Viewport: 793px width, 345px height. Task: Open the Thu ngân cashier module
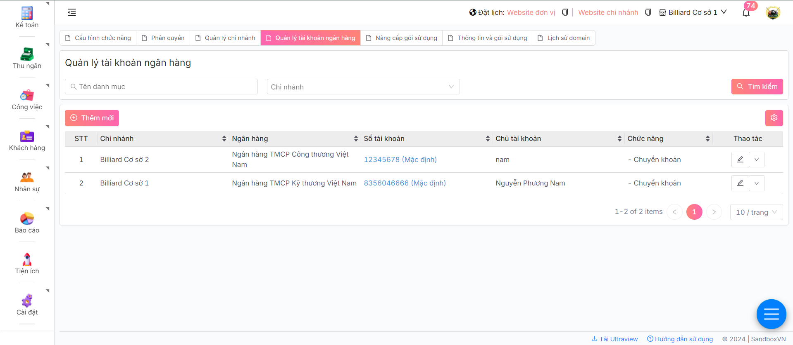pyautogui.click(x=27, y=58)
